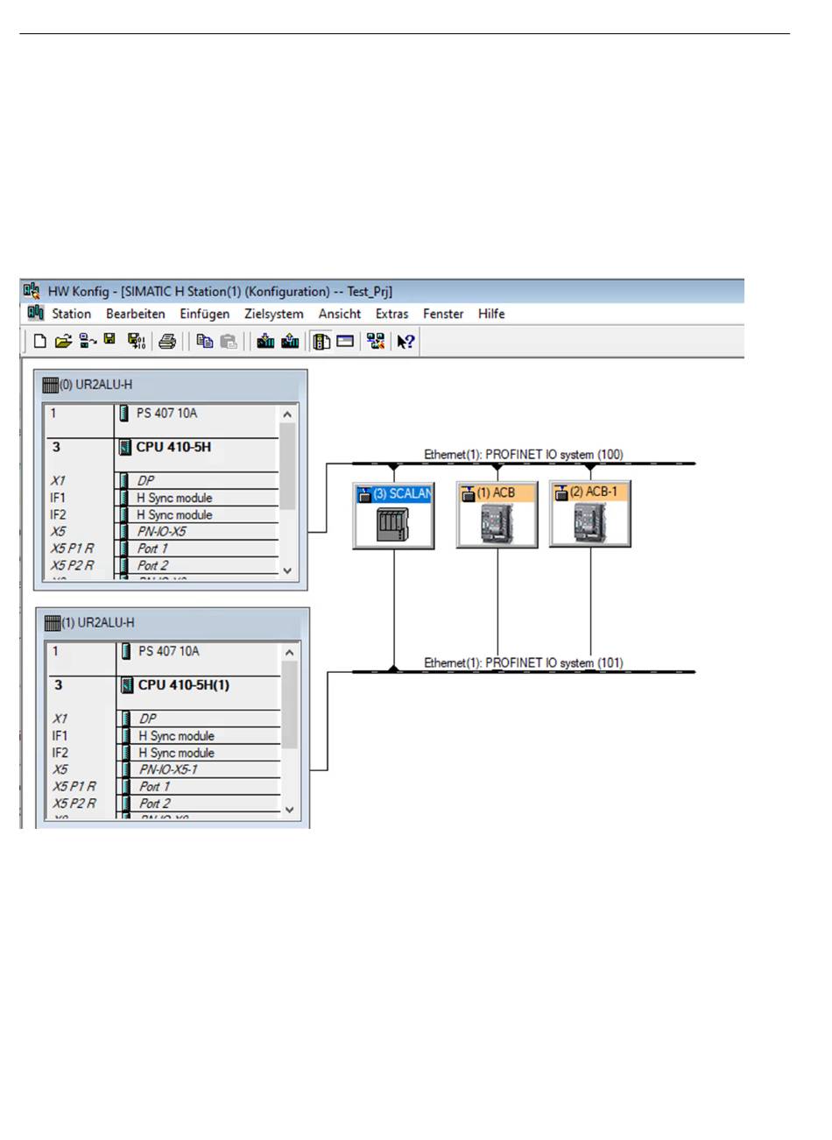
Task: Select the PROFINET IO system (100) label
Action: 524,454
